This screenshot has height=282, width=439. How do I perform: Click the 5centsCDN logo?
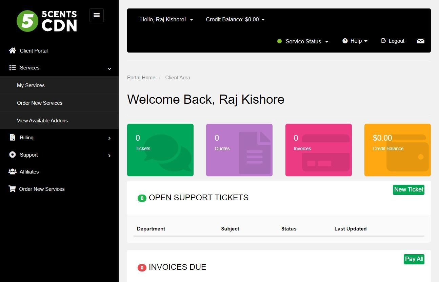[47, 21]
